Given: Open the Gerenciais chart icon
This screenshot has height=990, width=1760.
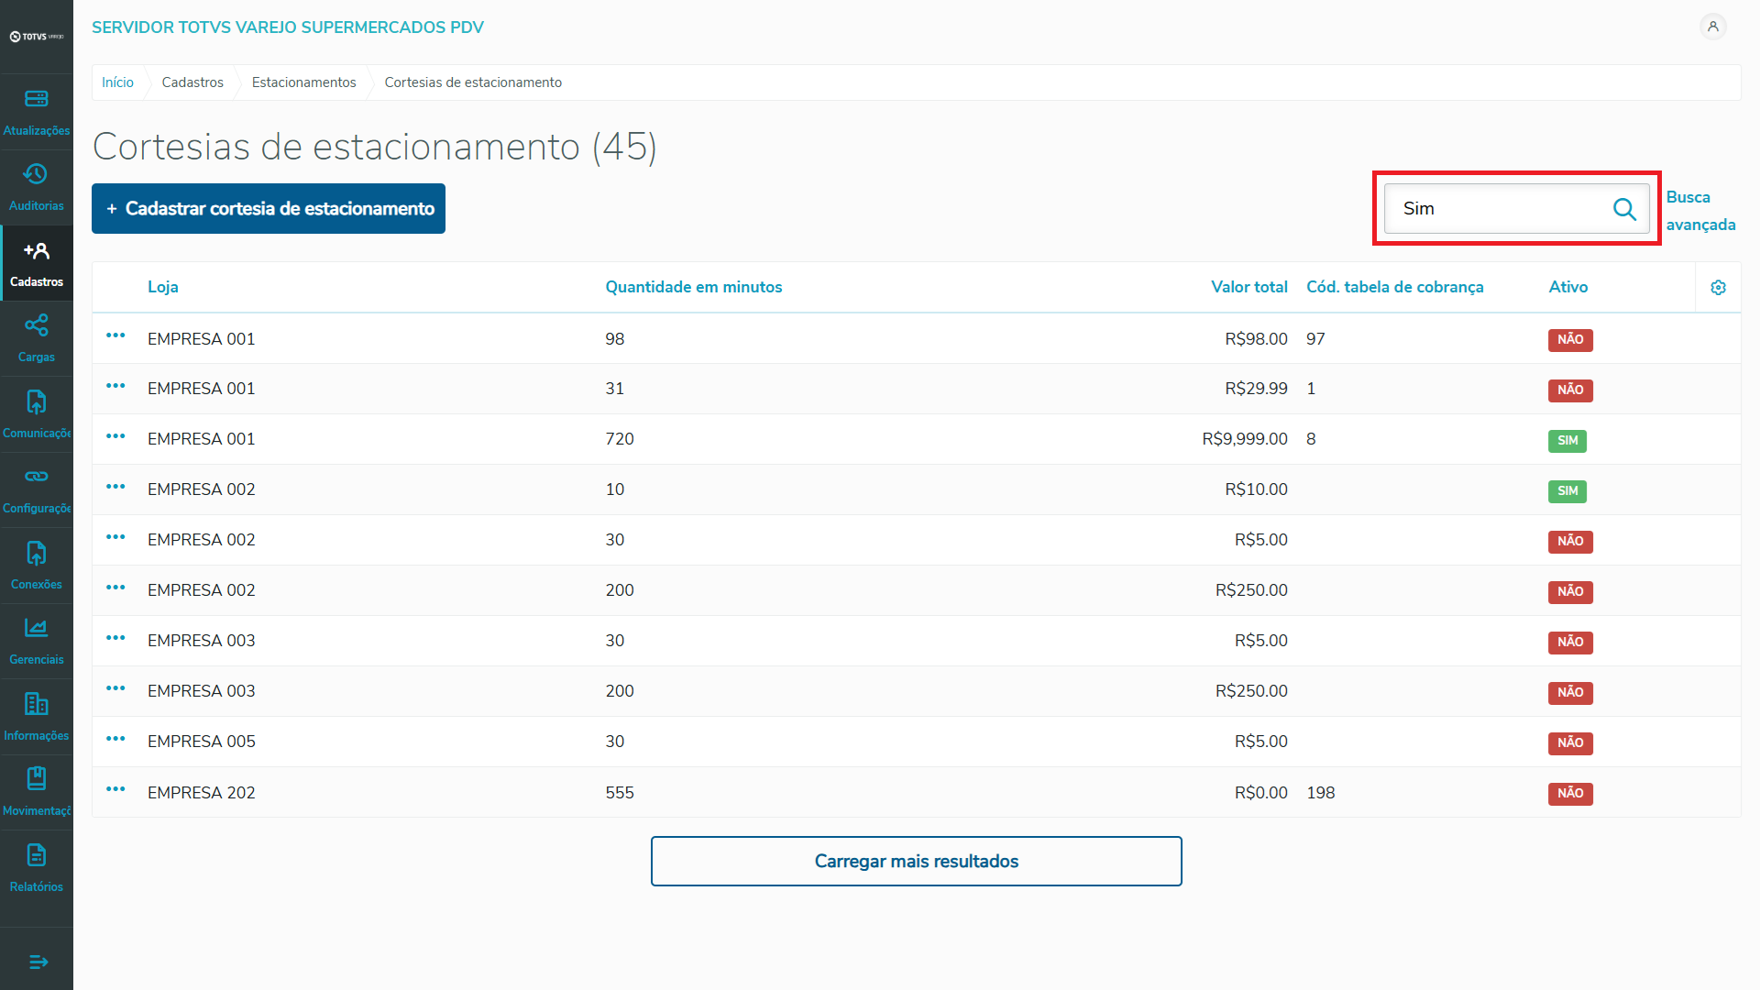Looking at the screenshot, I should [x=37, y=628].
